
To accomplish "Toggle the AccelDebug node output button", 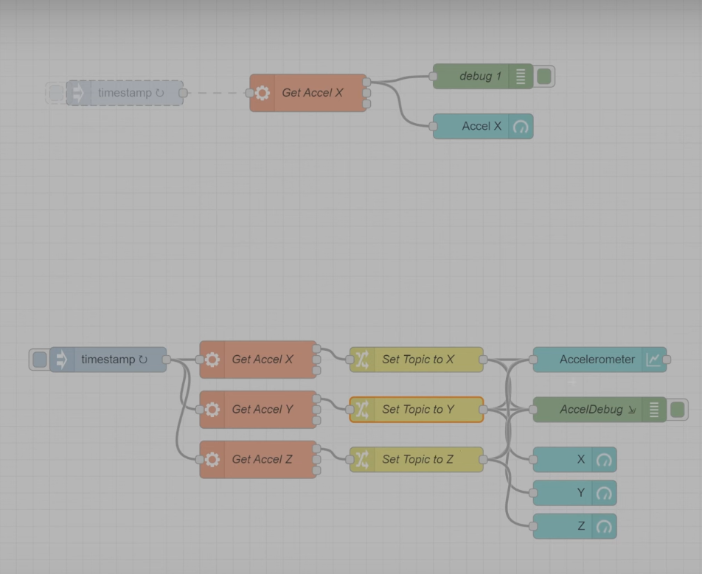I will [677, 410].
